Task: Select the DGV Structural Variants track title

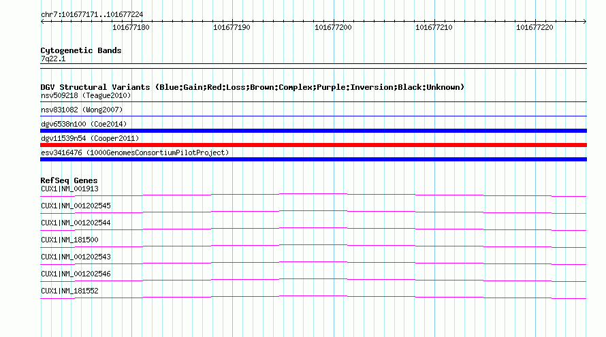Action: [x=252, y=87]
